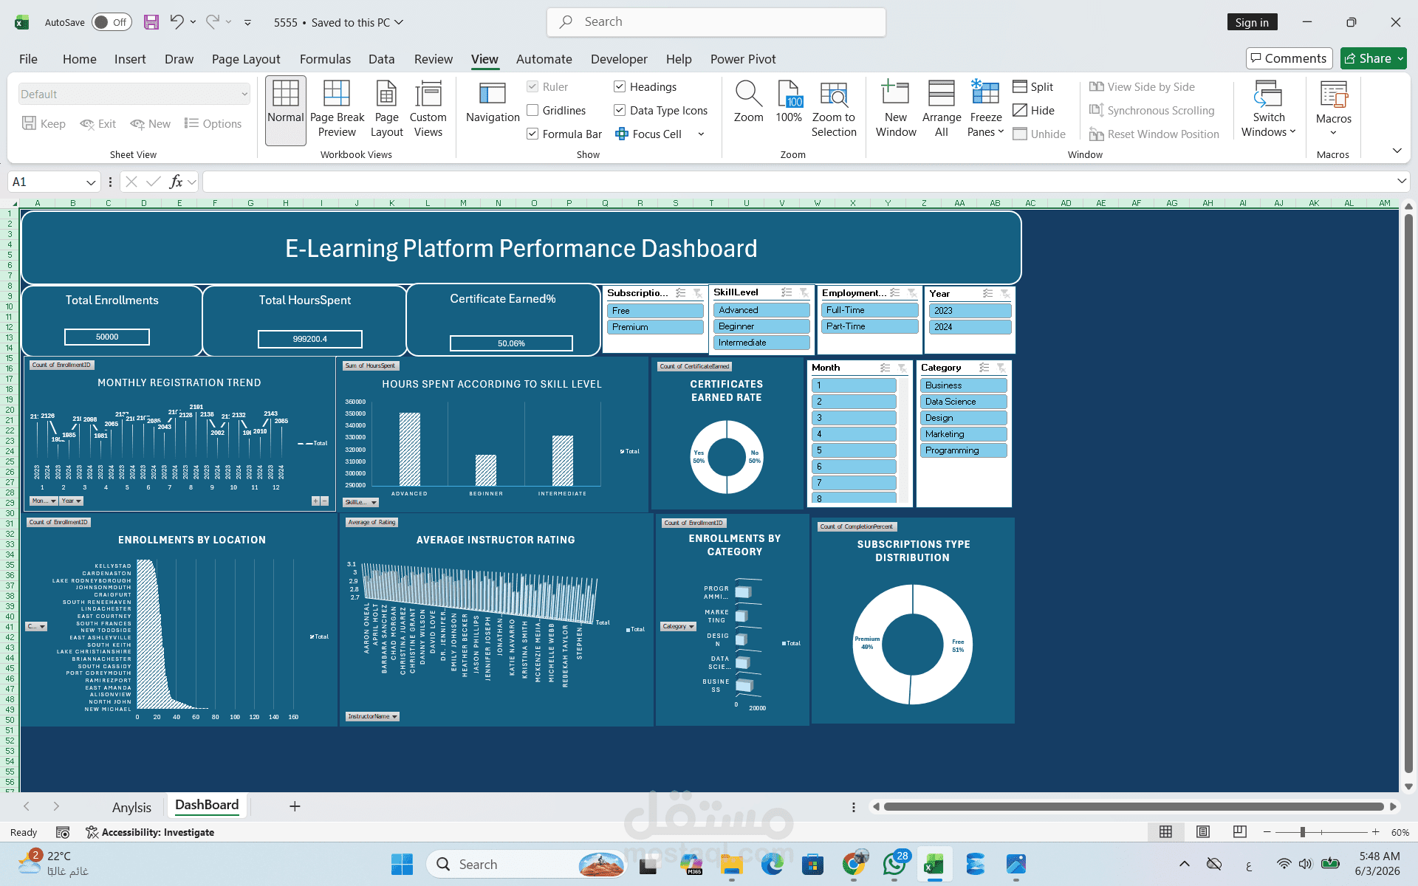
Task: Clear filter on Category slicer
Action: pyautogui.click(x=1001, y=368)
